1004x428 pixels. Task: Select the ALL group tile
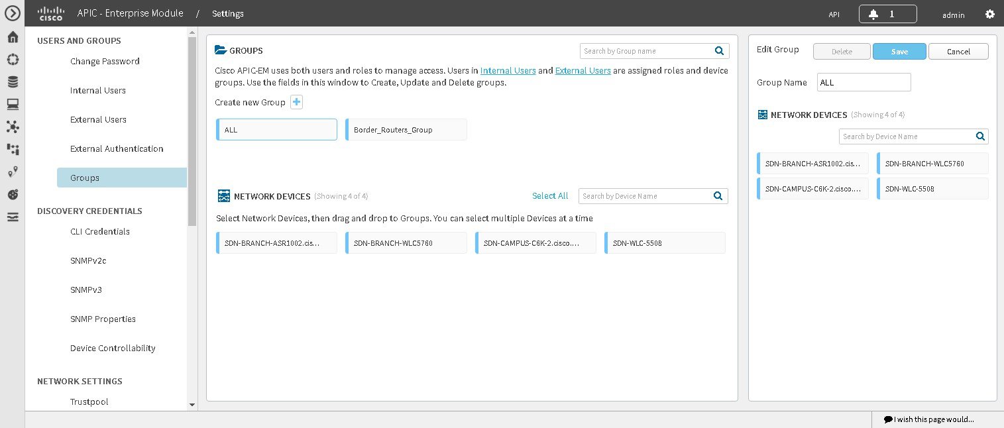pos(276,130)
